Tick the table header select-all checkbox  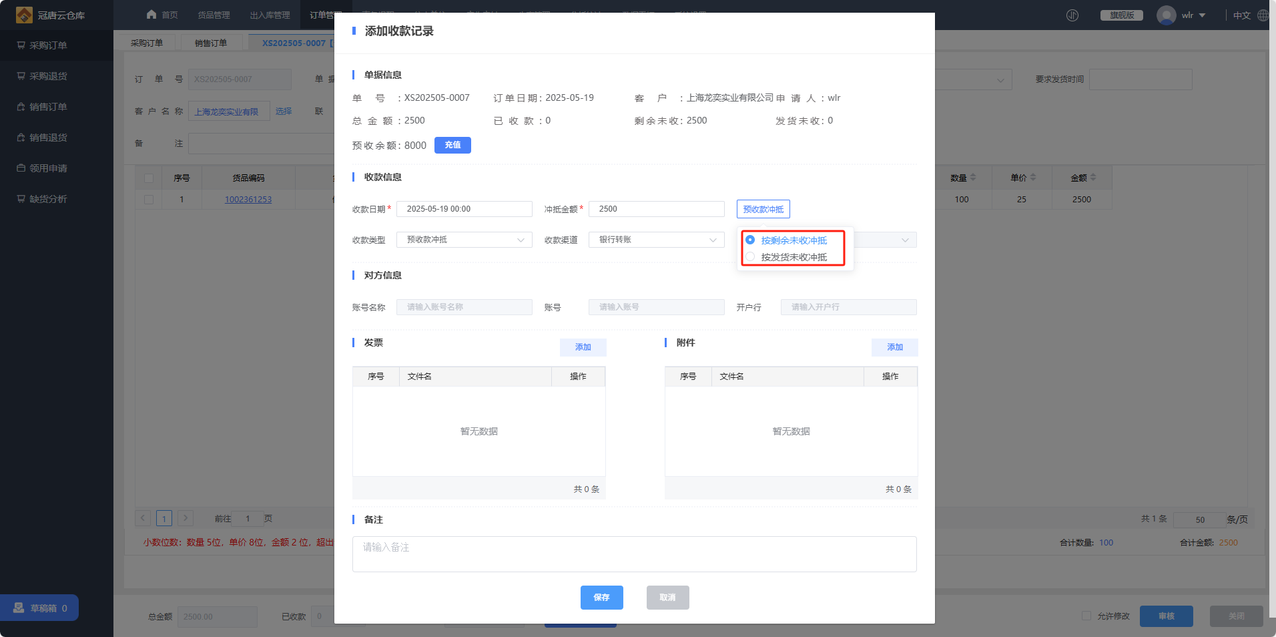pos(149,178)
